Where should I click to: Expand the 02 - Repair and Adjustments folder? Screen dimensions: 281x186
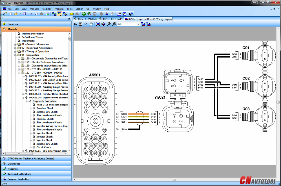coord(16,48)
